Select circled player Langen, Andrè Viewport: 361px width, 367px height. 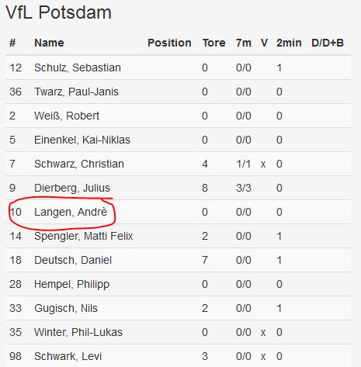71,212
